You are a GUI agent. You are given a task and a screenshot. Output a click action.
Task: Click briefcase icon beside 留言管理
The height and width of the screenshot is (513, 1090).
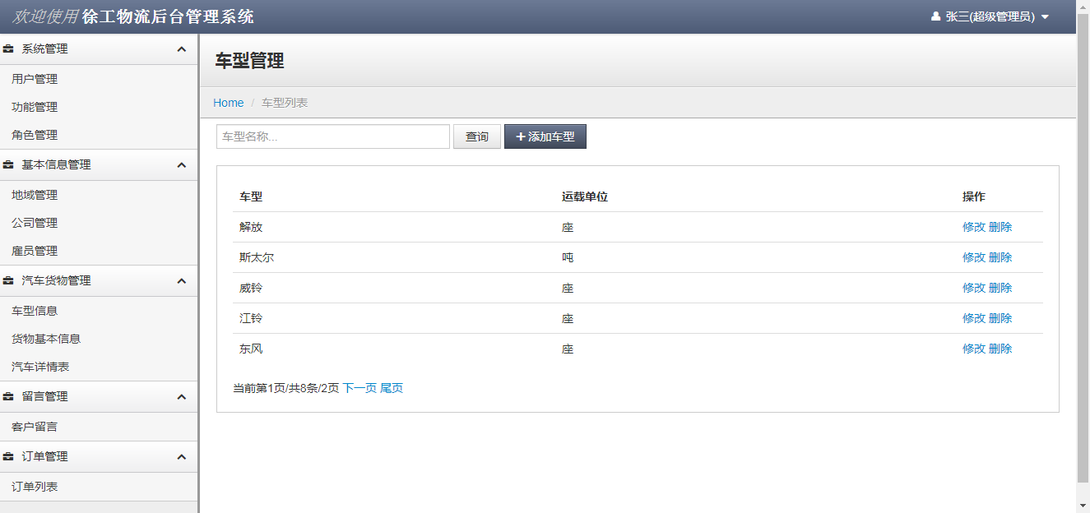[x=8, y=397]
